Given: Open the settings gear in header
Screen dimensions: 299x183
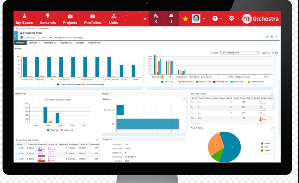Looking at the screenshot, I should [x=231, y=18].
